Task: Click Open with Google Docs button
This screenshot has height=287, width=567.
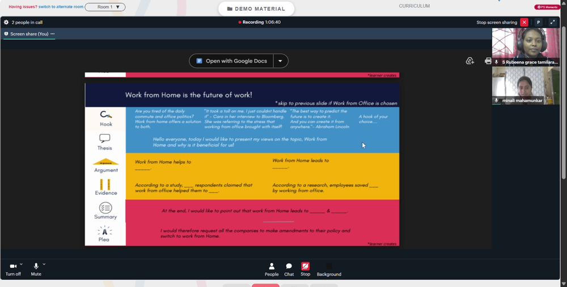Action: point(231,61)
